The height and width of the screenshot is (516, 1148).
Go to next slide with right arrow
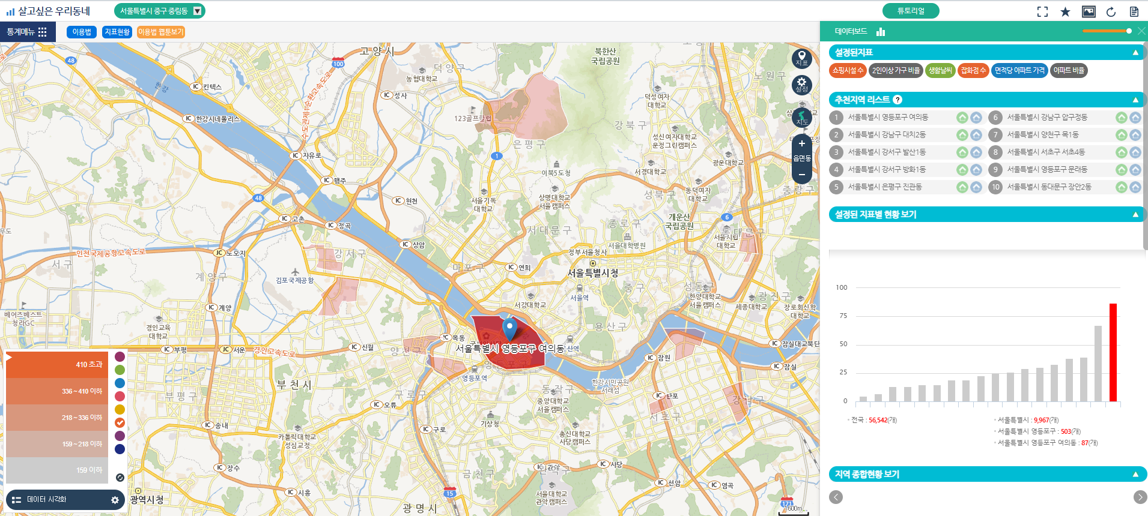1140,497
